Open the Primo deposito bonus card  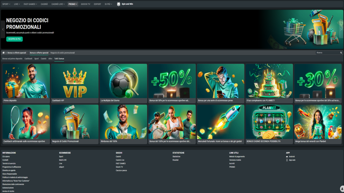click(x=26, y=83)
